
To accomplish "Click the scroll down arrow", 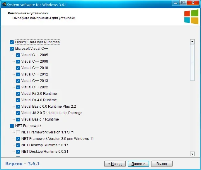I will [192, 154].
